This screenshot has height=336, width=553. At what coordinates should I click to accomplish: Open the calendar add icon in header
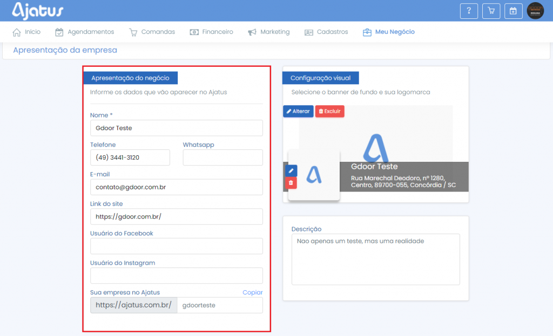coord(513,11)
